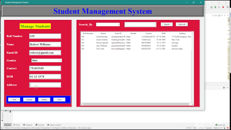
Task: Click the Show all button
Action: pyautogui.click(x=182, y=24)
